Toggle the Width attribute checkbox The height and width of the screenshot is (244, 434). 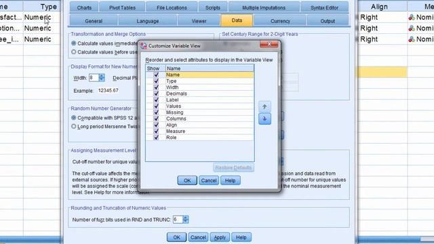click(156, 87)
